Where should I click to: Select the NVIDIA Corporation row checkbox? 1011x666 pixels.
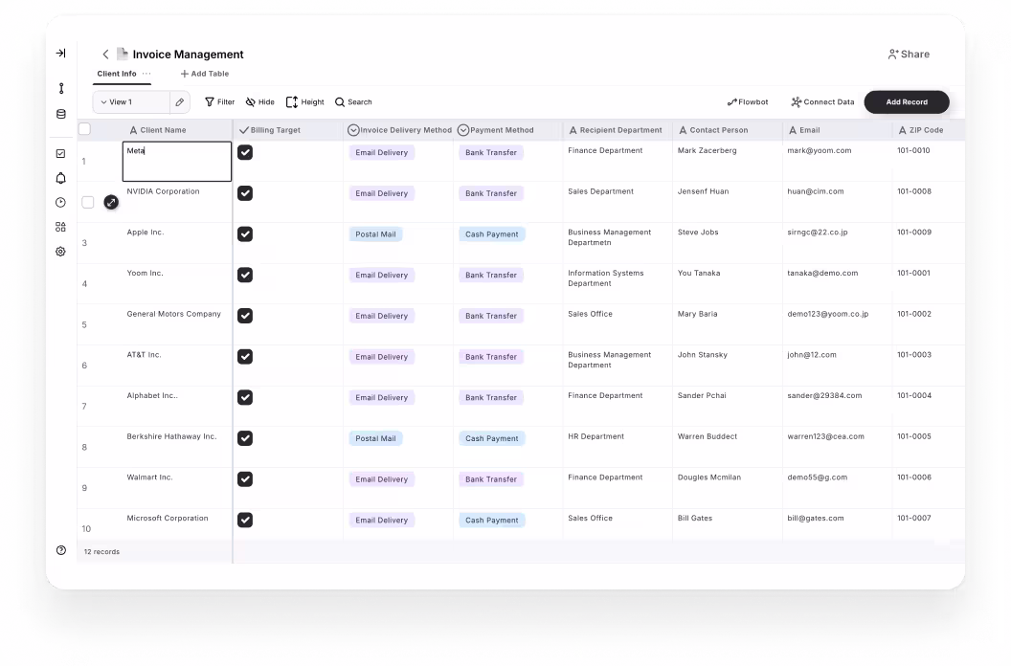[x=88, y=202]
